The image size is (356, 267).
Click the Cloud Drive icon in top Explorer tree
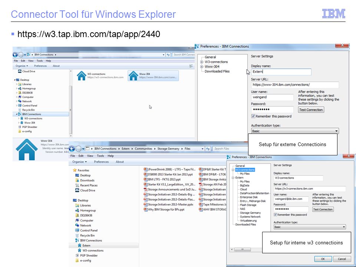tap(20, 71)
